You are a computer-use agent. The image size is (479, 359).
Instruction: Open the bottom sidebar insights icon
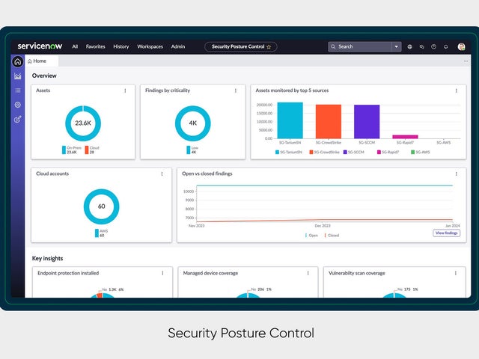click(18, 119)
